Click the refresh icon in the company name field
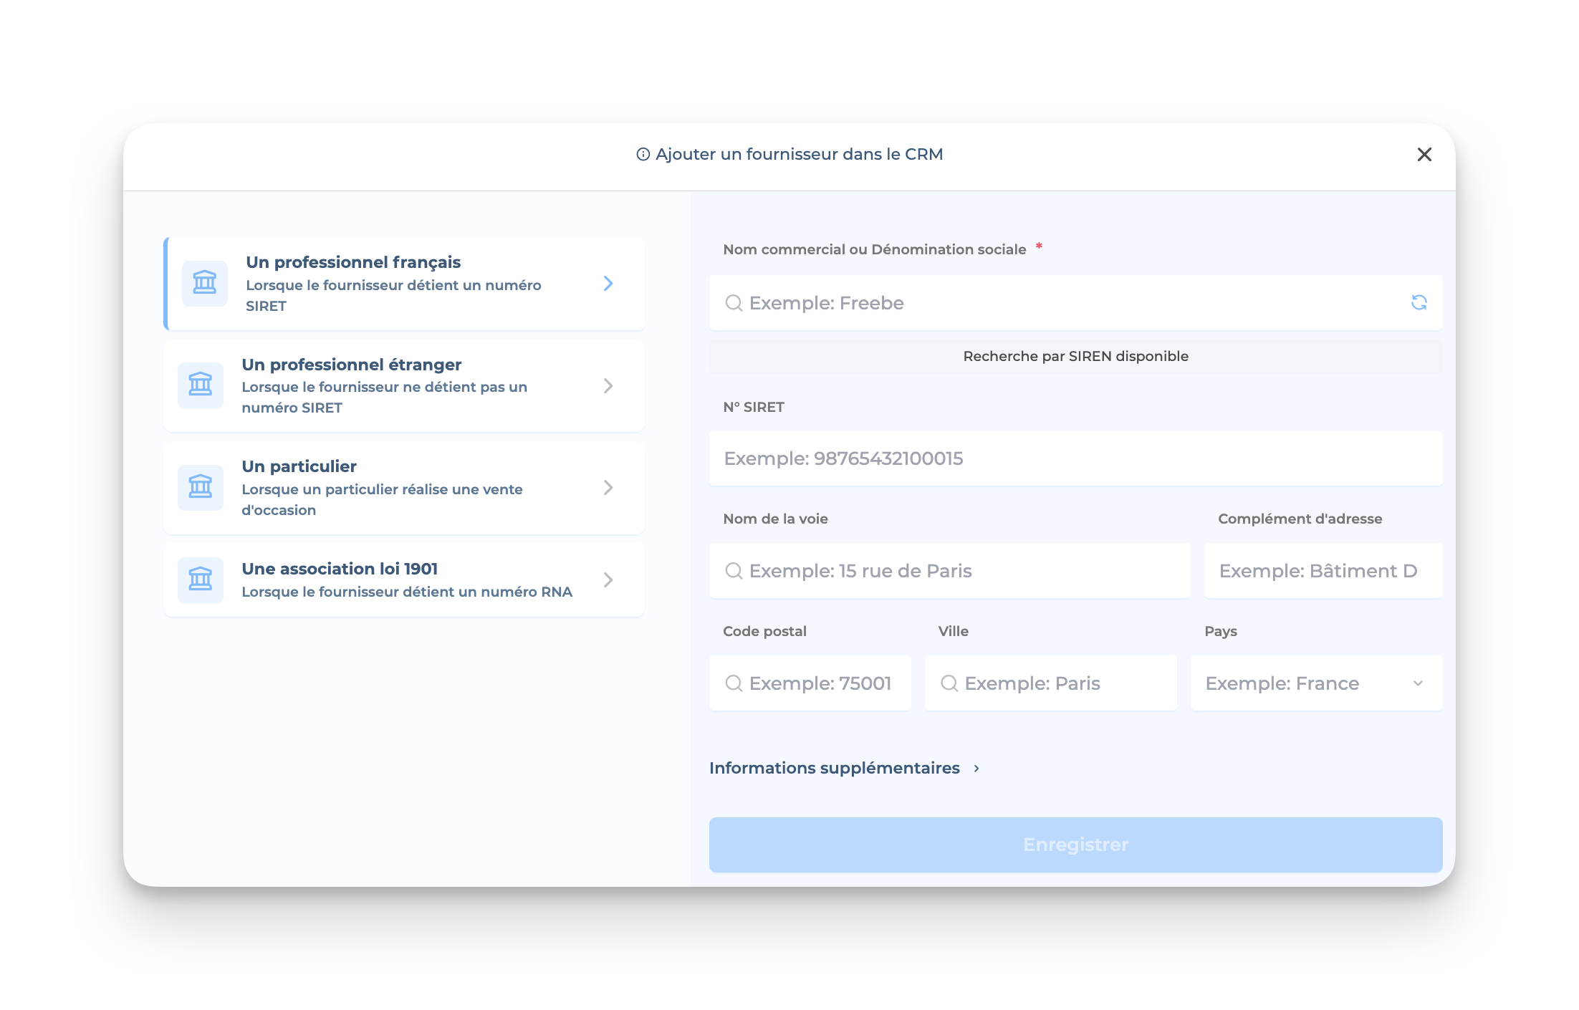The image size is (1579, 1010). coord(1419,302)
